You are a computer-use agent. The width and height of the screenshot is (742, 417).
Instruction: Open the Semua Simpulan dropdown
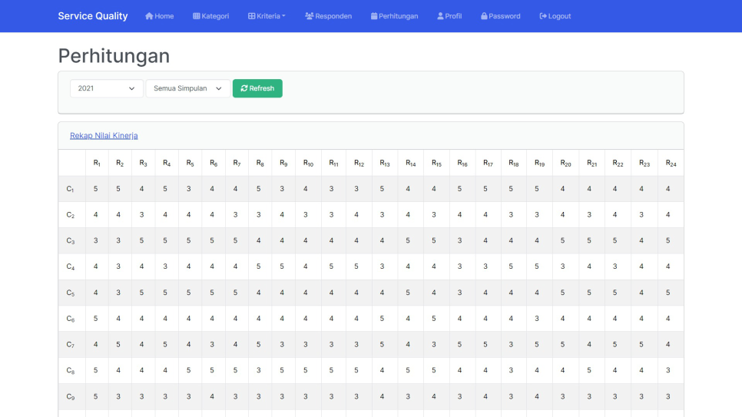tap(188, 88)
